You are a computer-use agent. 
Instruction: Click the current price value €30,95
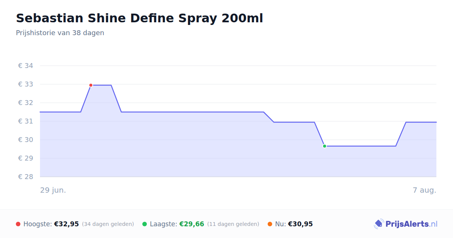pyautogui.click(x=300, y=224)
